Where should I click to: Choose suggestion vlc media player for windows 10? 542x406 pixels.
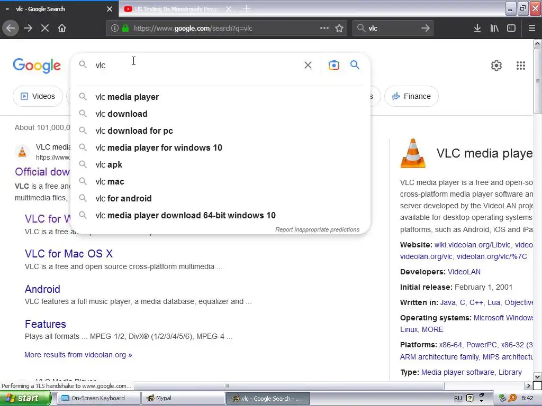pyautogui.click(x=220, y=148)
